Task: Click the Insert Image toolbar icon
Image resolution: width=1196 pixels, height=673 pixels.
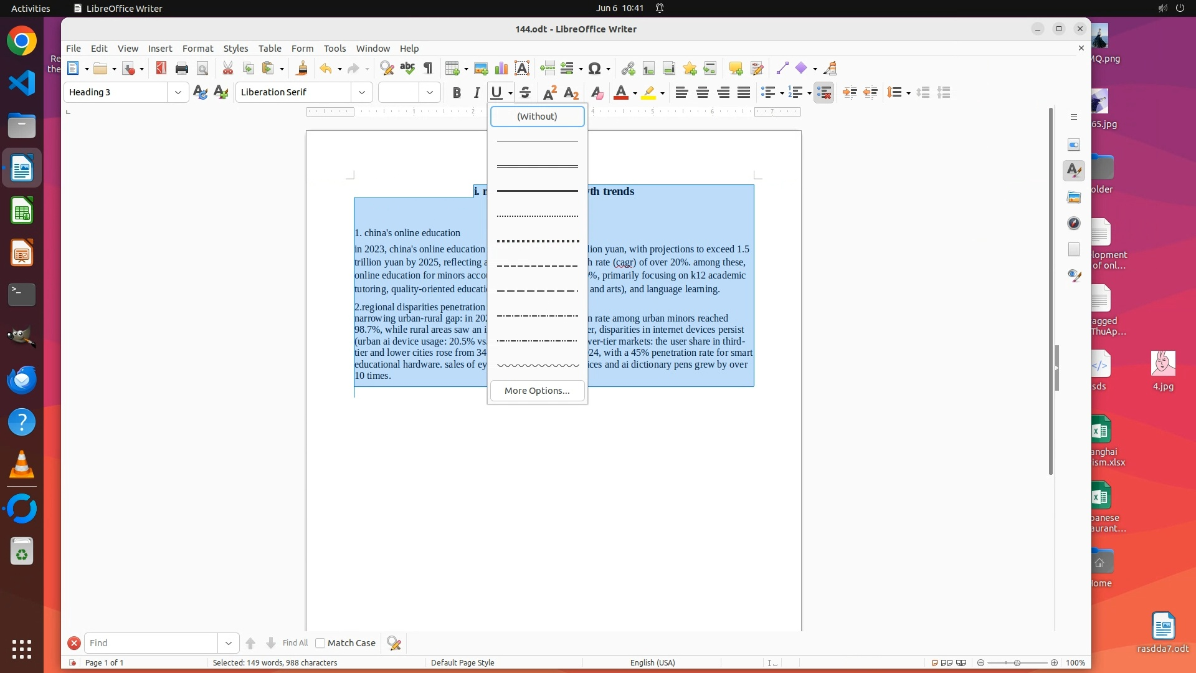Action: (x=481, y=69)
